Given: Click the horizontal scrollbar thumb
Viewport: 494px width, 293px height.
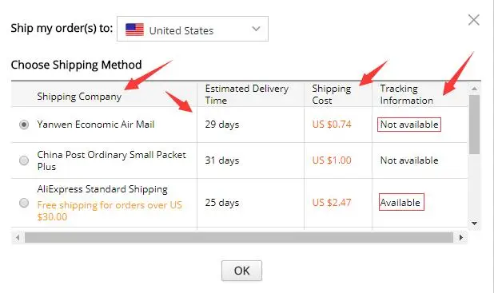Looking at the screenshot, I should coord(239,238).
